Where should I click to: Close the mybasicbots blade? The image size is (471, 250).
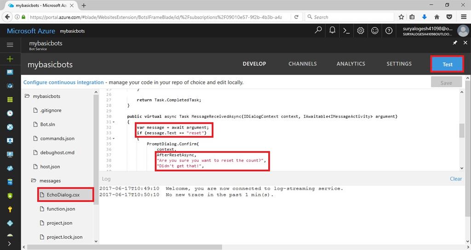465,43
